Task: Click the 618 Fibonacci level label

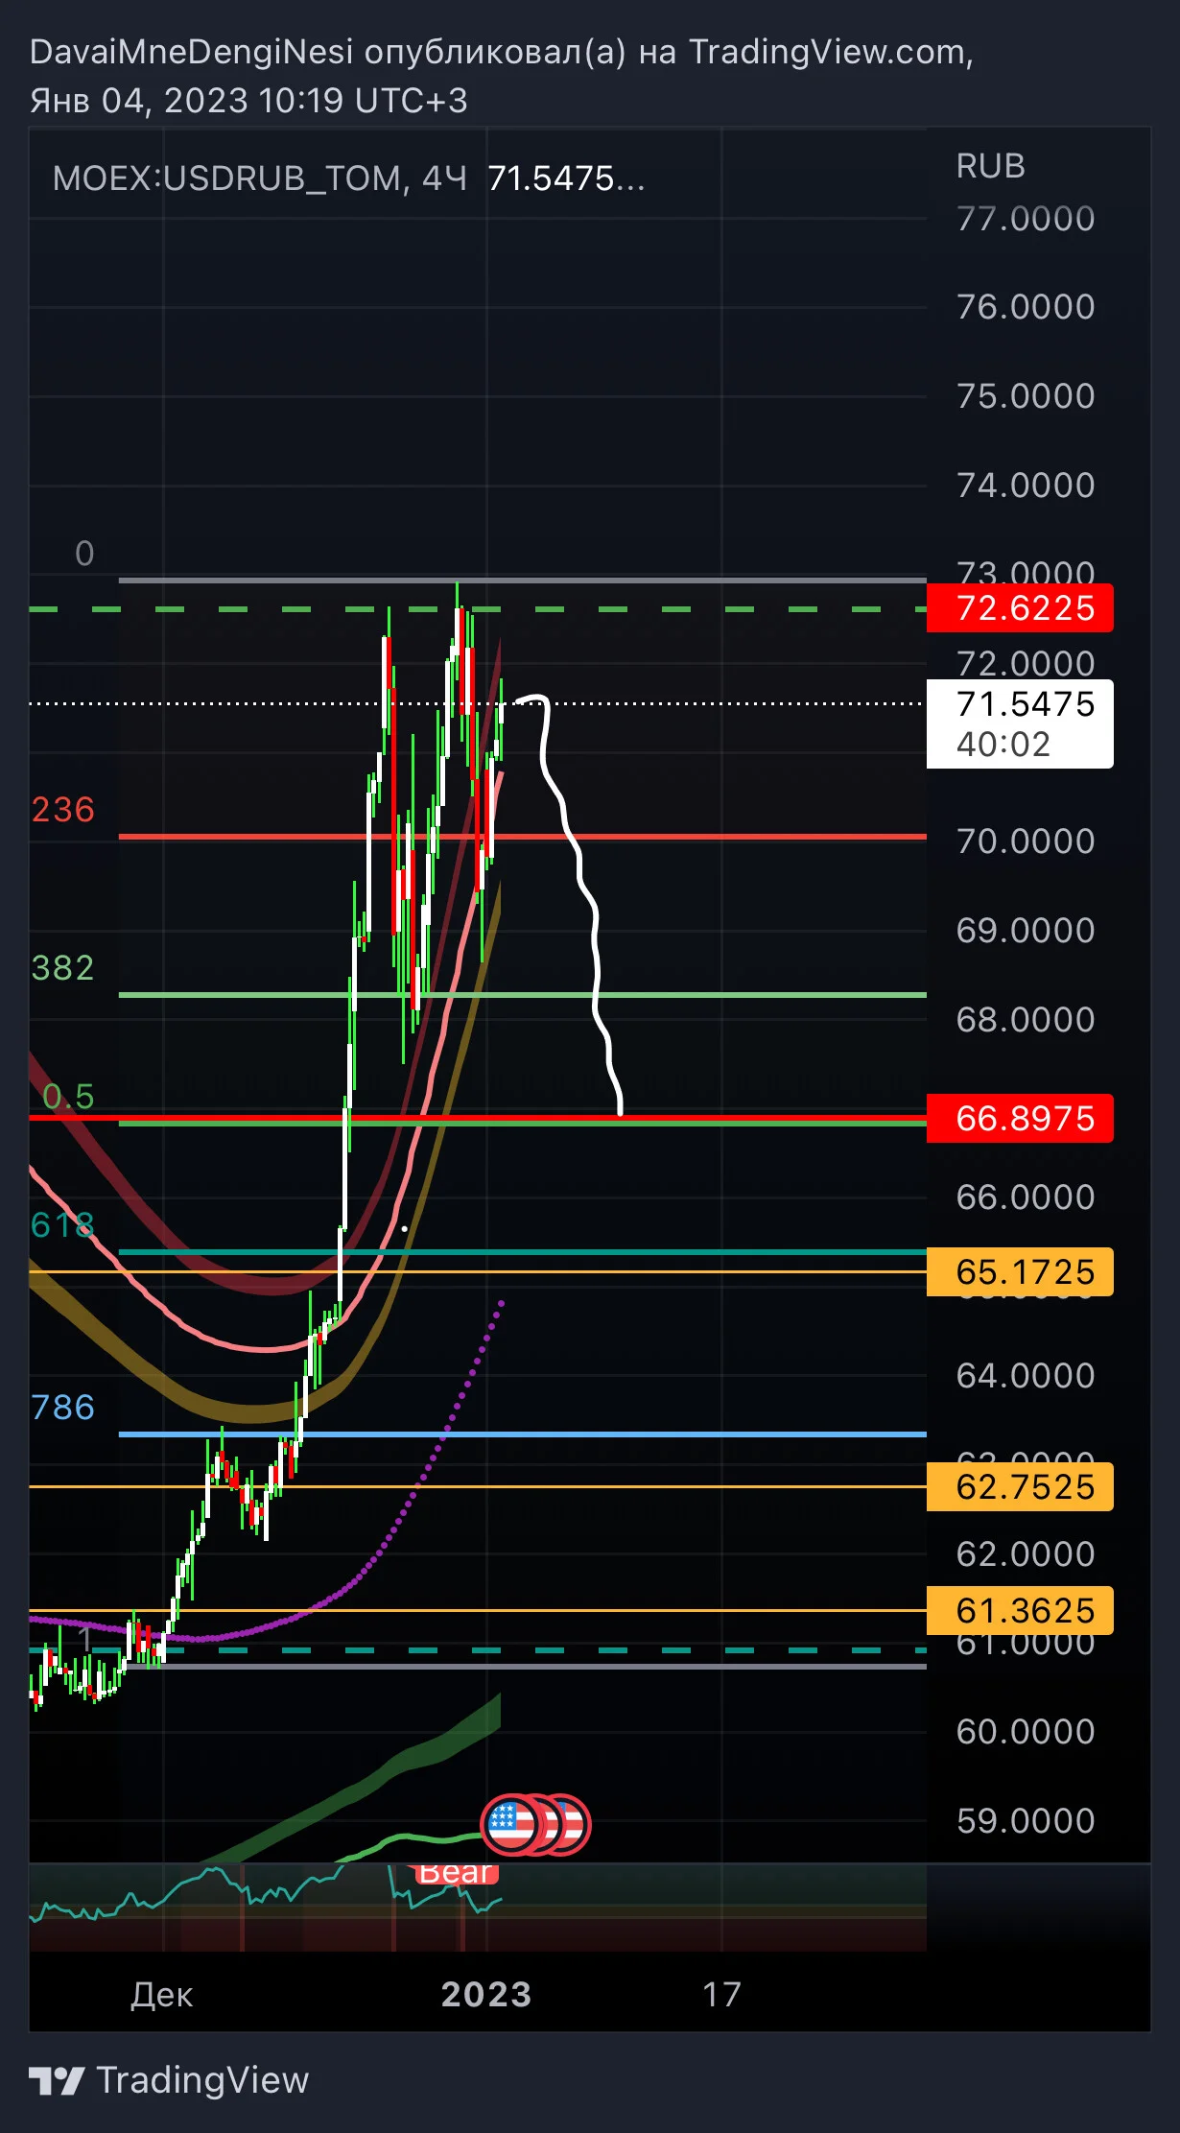Action: (x=63, y=1225)
